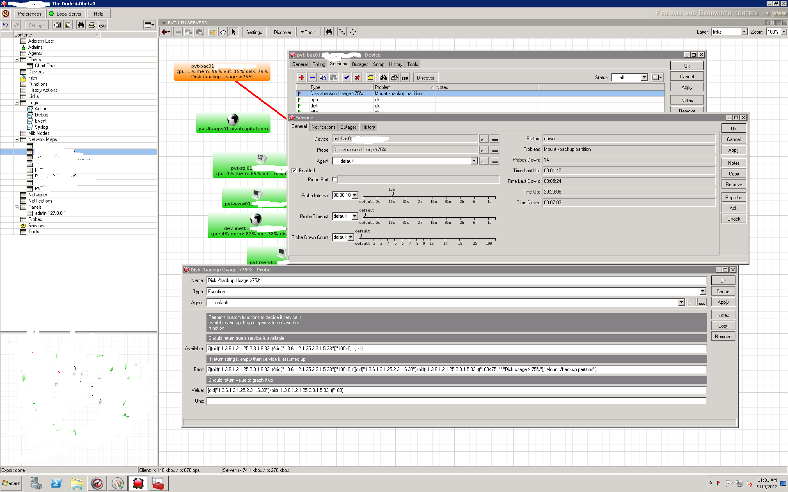This screenshot has width=788, height=492.
Task: Click the link layout icon on map toolbar
Action: (341, 32)
